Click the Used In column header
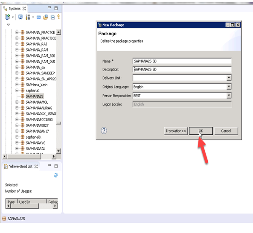 (x=32, y=202)
